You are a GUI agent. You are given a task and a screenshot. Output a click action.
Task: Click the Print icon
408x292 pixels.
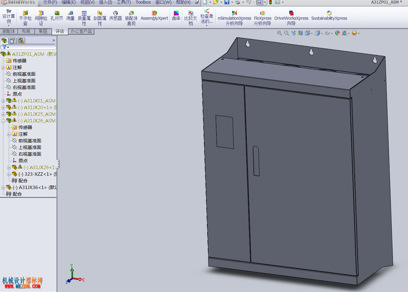238,2
